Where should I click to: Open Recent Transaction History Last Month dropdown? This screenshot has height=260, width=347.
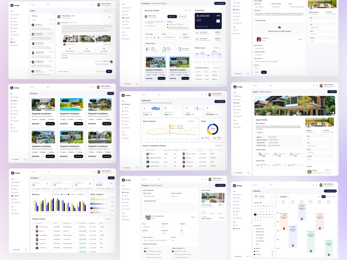click(219, 146)
